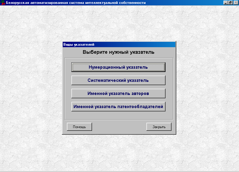Close the main application window

click(236, 3)
